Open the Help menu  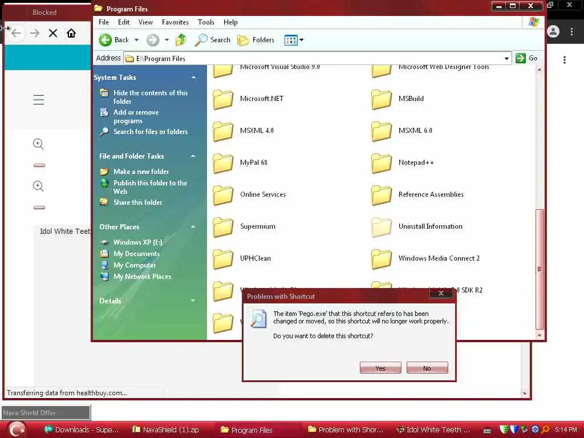point(230,22)
